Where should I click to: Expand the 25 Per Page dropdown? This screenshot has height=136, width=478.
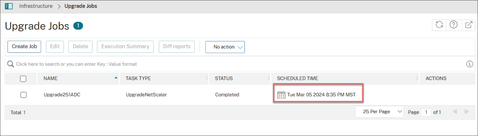379,112
